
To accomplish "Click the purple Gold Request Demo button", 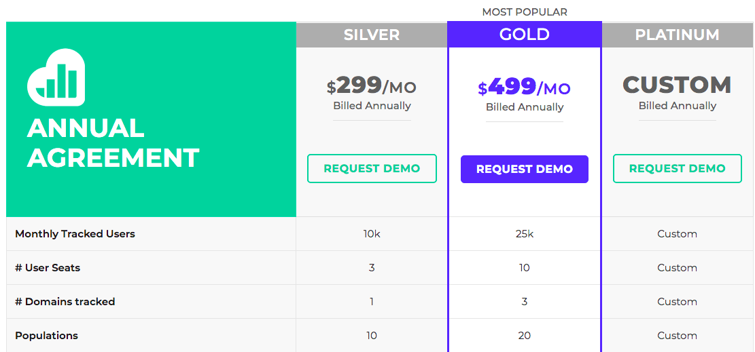I will (x=524, y=170).
